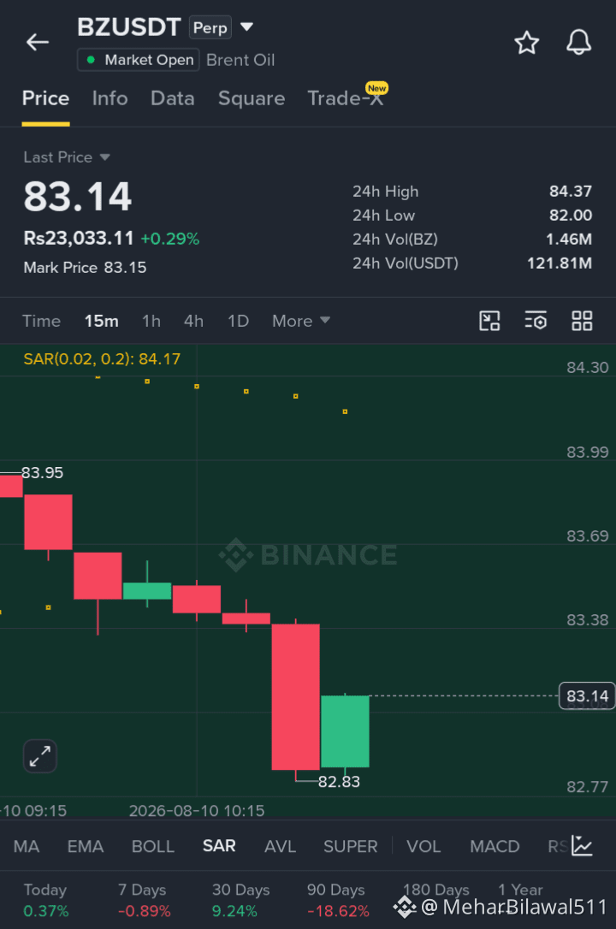Open the More timeframes dropdown
Screen dimensions: 616x929
[x=300, y=321]
